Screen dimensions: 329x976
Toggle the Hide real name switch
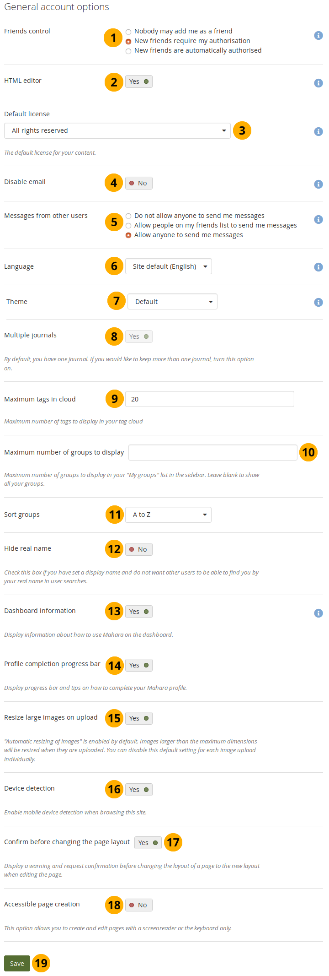pyautogui.click(x=138, y=549)
